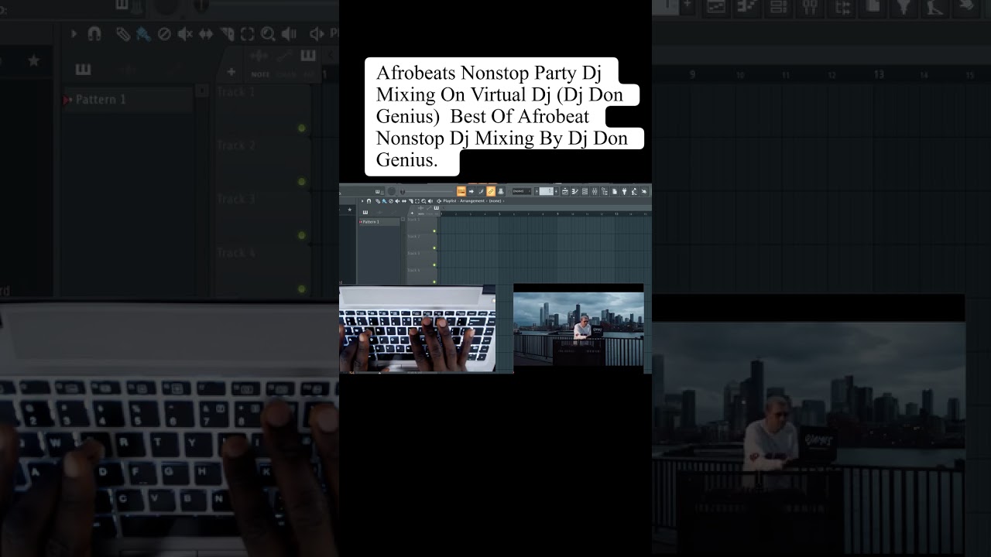This screenshot has width=991, height=557.
Task: Click the plus add-track icon beside centre NOTE tab
Action: tap(412, 213)
